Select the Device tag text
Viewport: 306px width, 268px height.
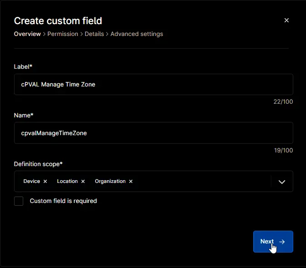[x=31, y=181]
